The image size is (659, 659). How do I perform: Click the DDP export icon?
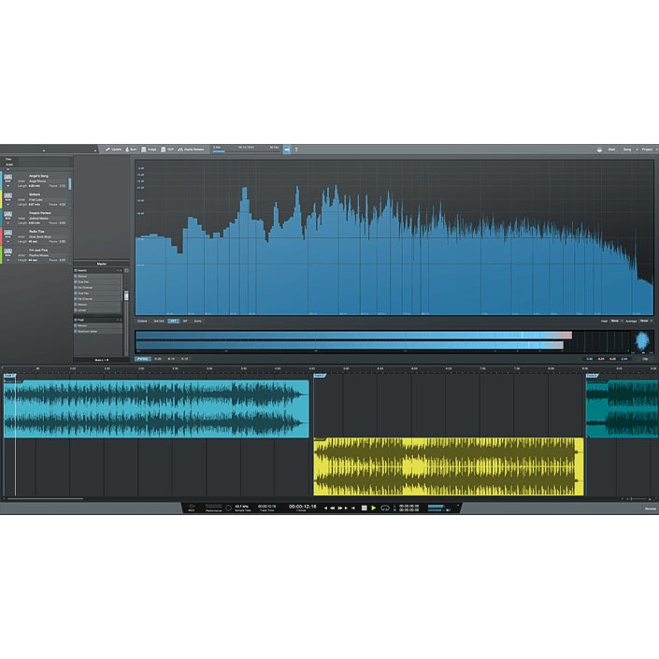point(168,150)
